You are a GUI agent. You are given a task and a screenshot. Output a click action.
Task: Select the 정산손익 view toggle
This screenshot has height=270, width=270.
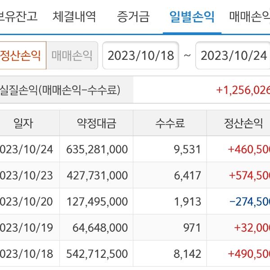tap(21, 55)
